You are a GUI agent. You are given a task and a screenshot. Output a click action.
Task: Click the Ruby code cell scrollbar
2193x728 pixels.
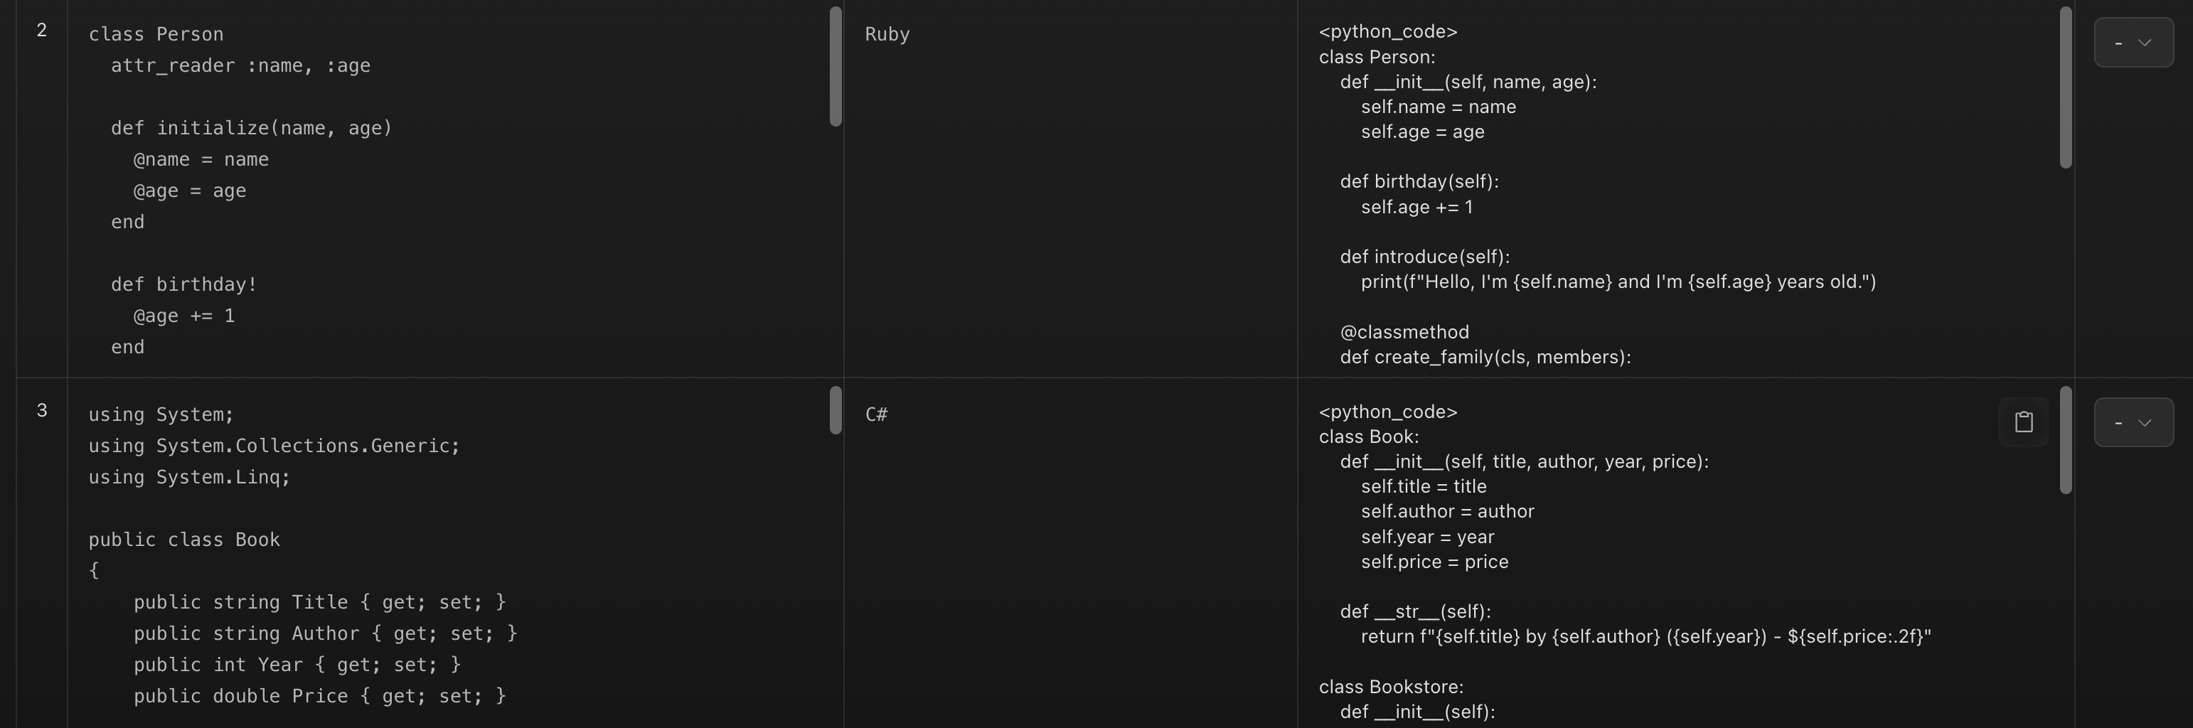835,68
